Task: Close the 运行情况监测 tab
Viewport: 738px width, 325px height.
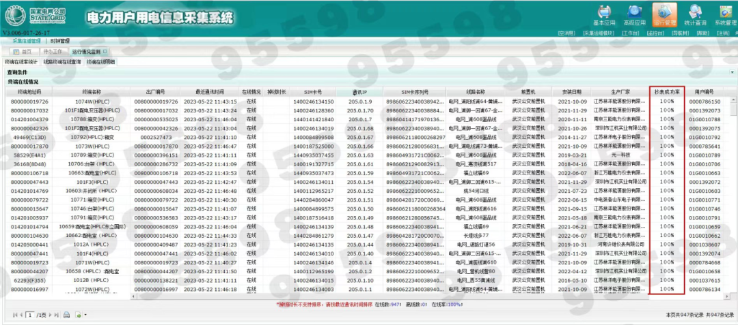Action: pyautogui.click(x=105, y=52)
